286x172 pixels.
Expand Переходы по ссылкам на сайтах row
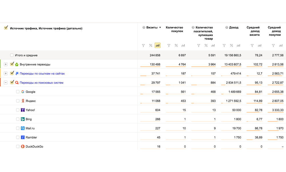[6, 73]
